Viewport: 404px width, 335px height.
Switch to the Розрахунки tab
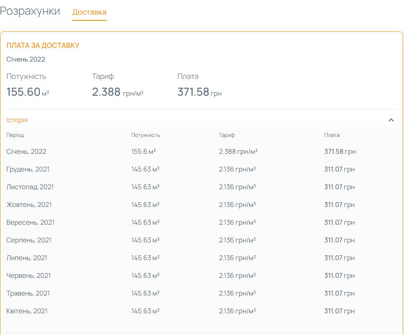point(30,12)
